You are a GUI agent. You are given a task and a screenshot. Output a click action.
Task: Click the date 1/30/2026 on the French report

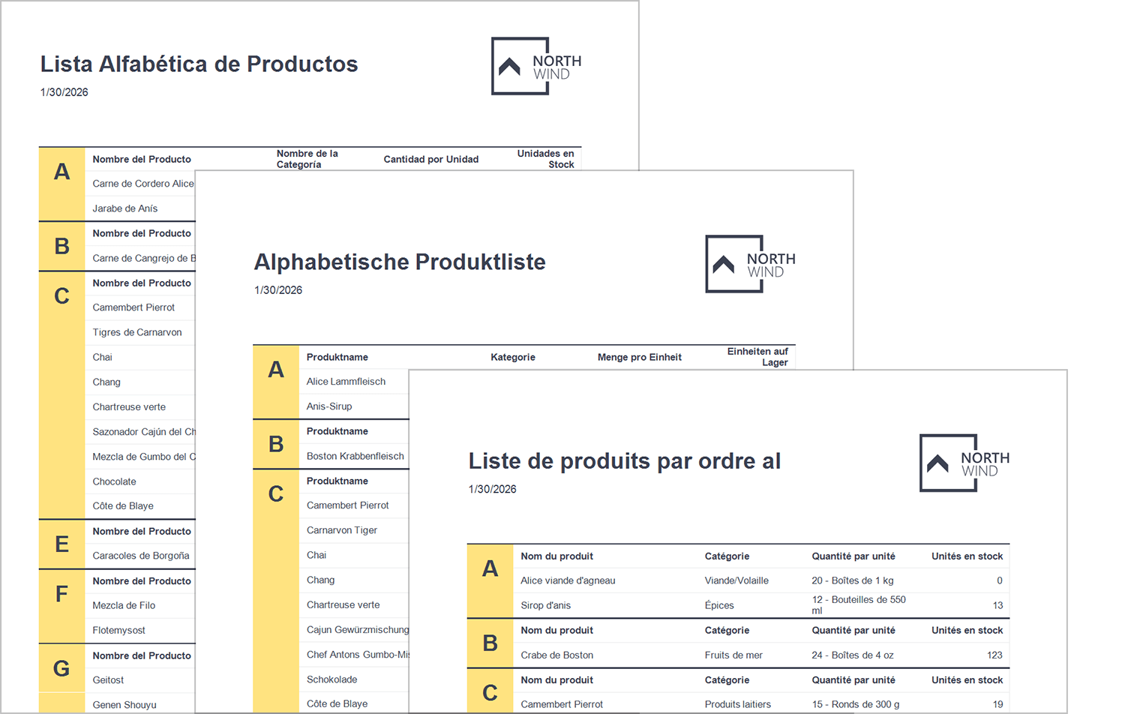493,489
